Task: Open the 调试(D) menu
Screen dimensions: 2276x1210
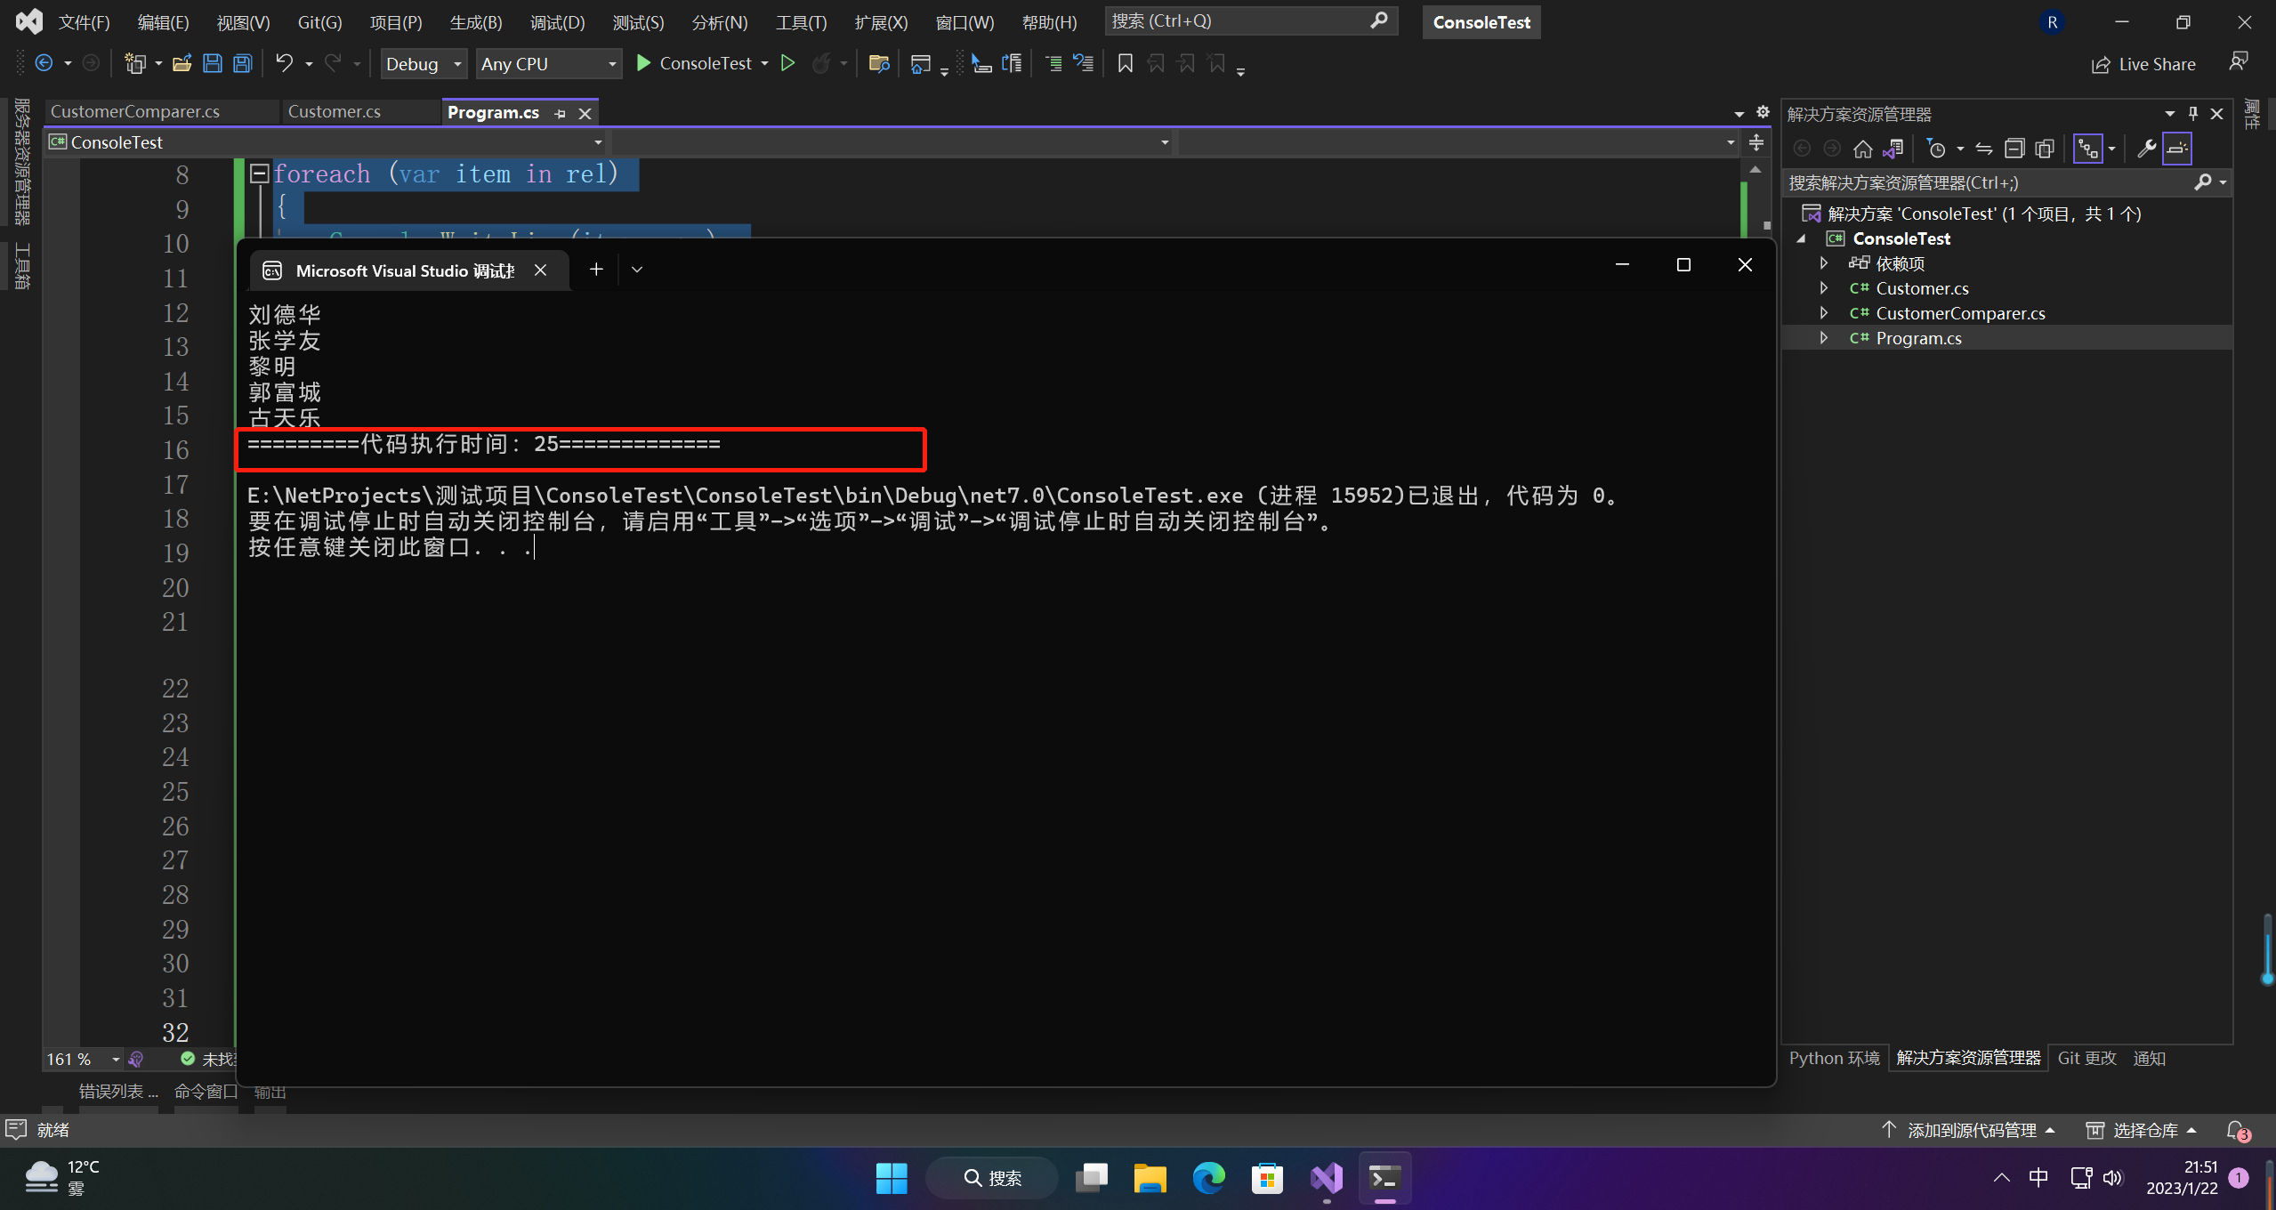Action: click(x=557, y=22)
